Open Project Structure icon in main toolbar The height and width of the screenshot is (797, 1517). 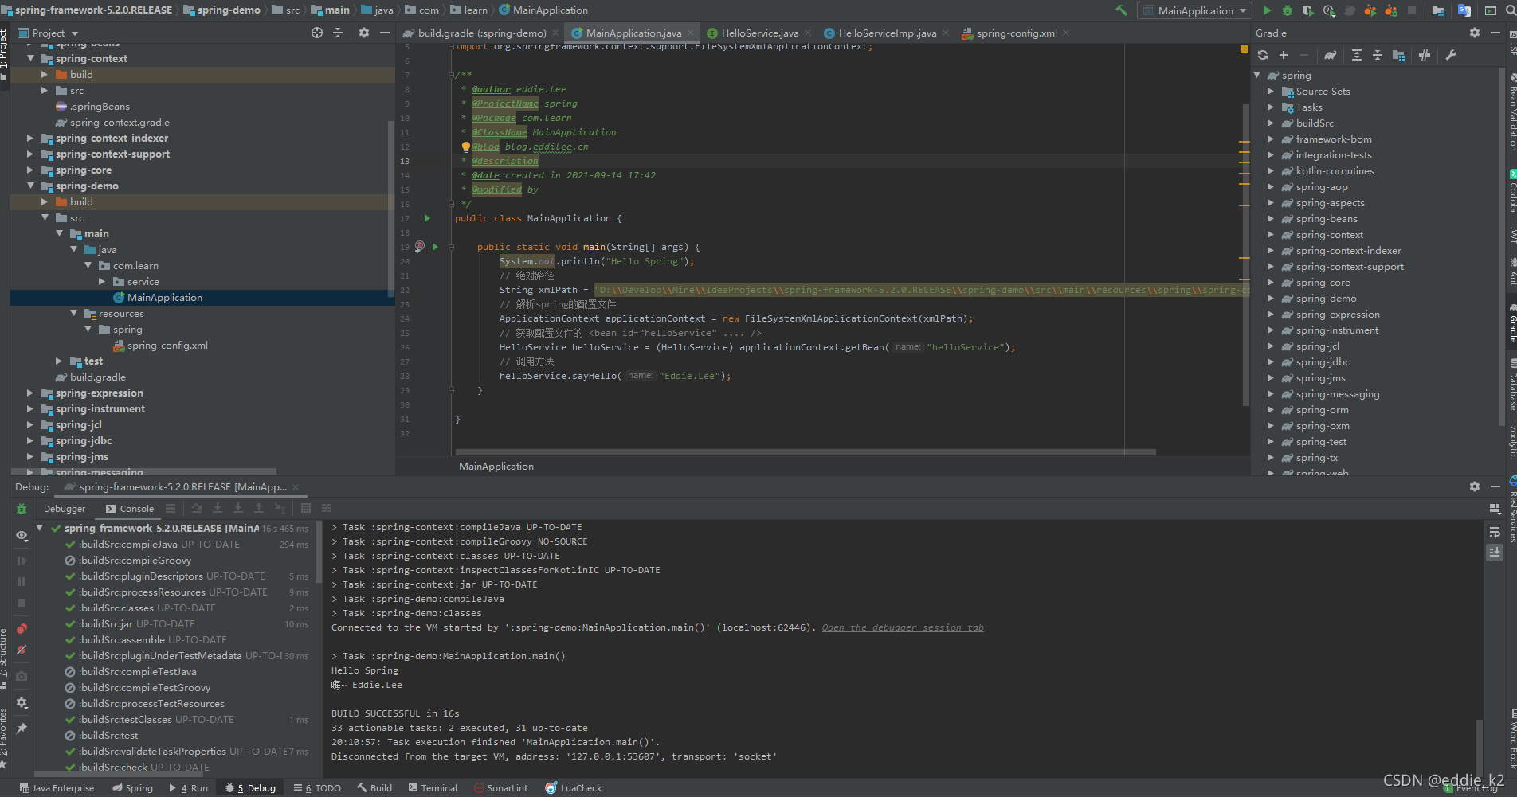1438,10
